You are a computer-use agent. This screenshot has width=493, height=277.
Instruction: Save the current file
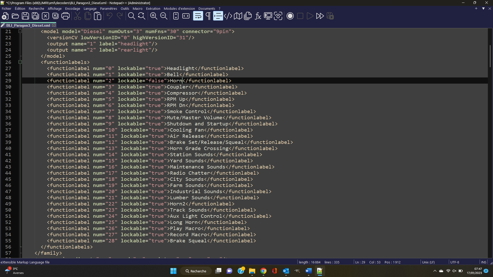[x=25, y=16]
